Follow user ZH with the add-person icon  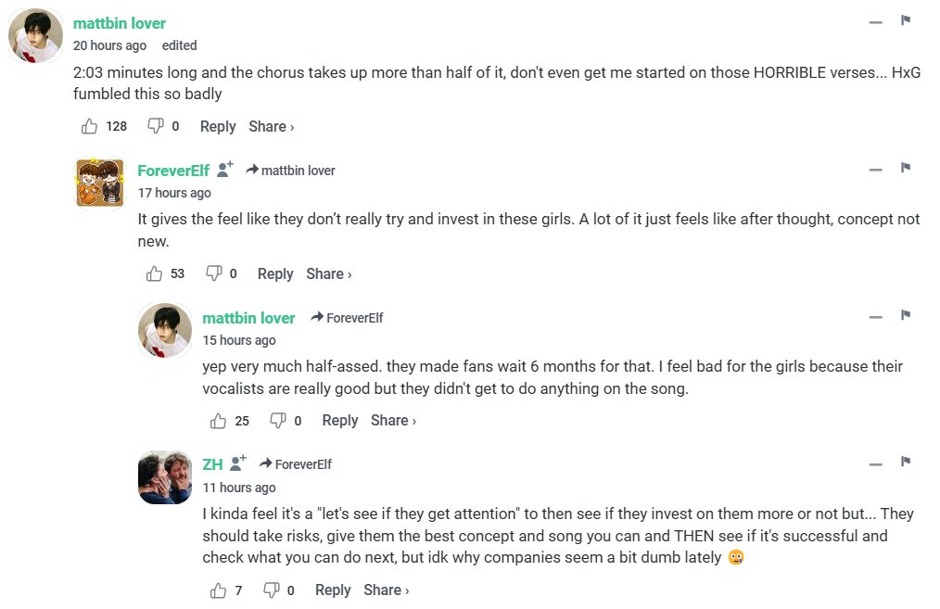(x=238, y=463)
